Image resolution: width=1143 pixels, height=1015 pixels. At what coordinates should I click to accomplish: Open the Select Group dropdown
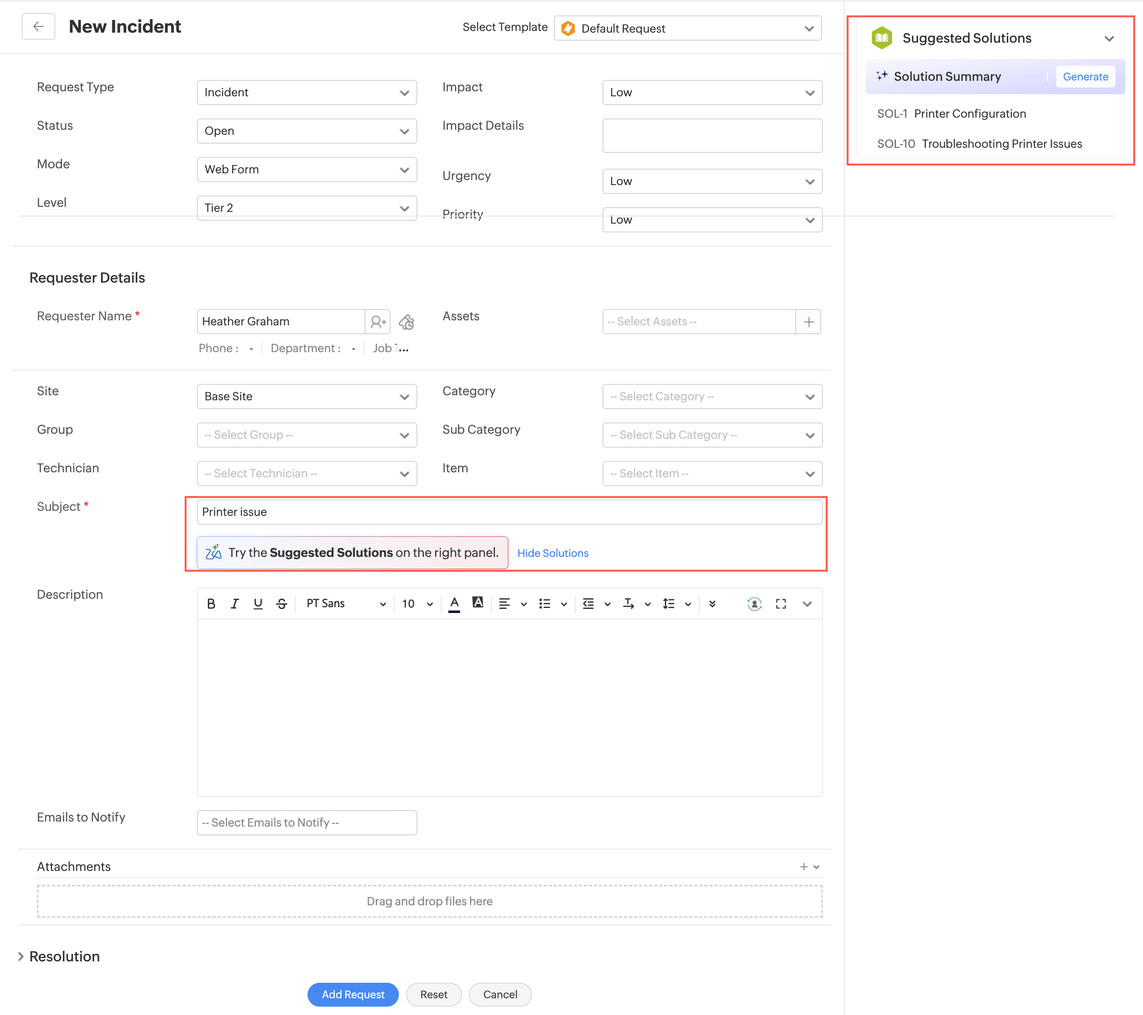pos(307,435)
